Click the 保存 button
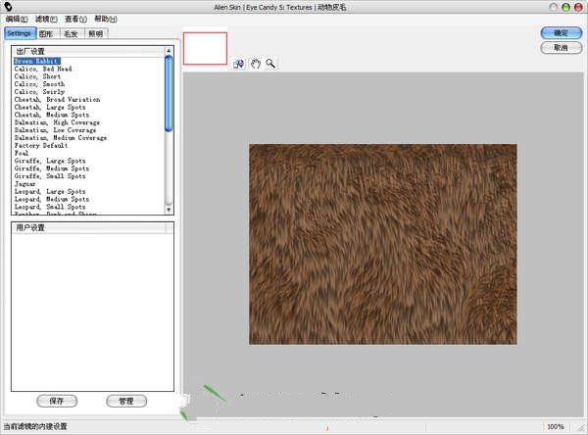The width and height of the screenshot is (588, 435). click(57, 401)
